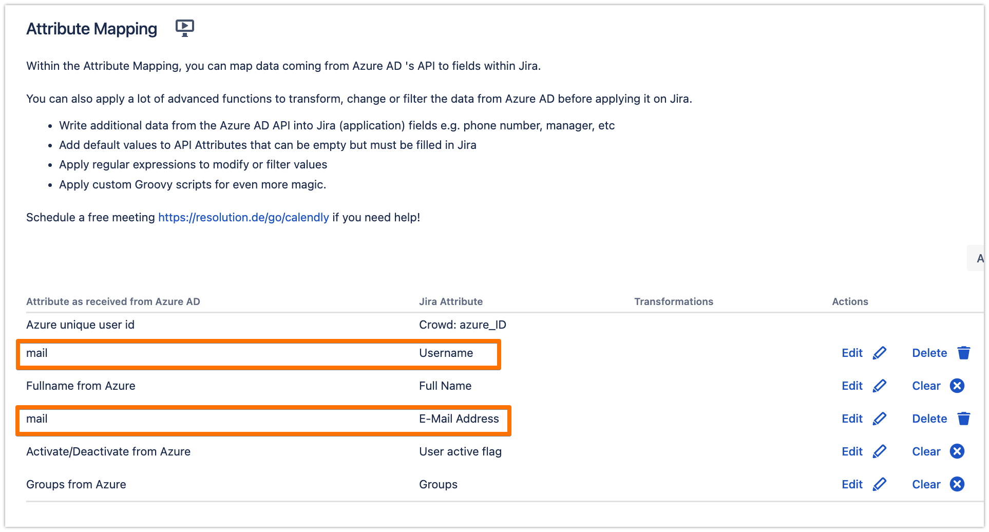This screenshot has height=532, width=989.
Task: Click trash icon in E-Mail Address row
Action: click(964, 419)
